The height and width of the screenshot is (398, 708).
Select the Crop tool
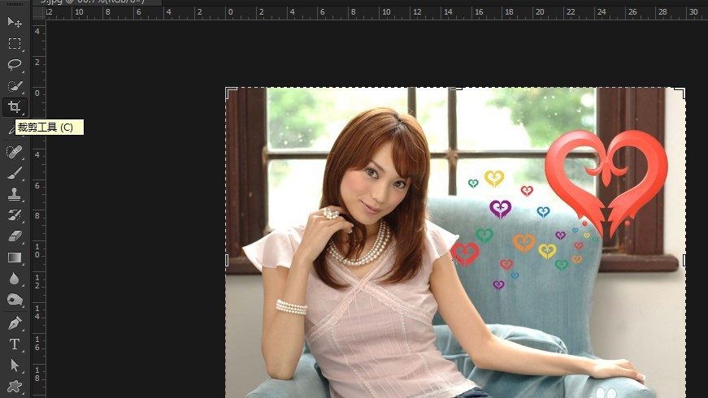15,107
